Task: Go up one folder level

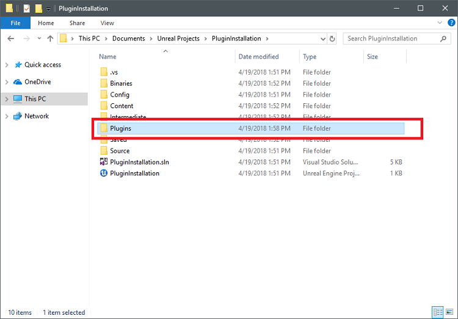Action: tap(50, 38)
